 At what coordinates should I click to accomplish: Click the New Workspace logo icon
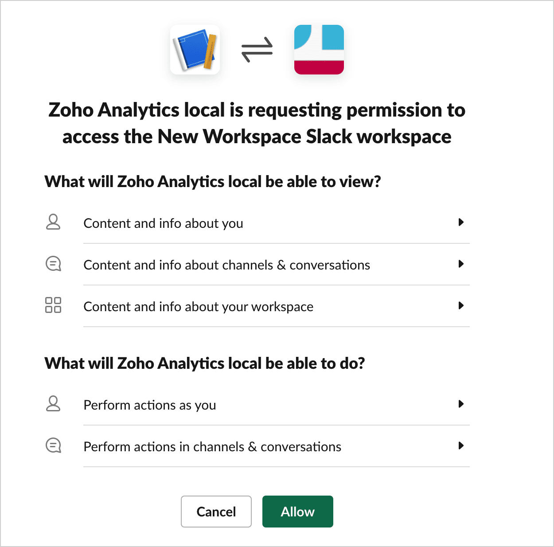[319, 50]
